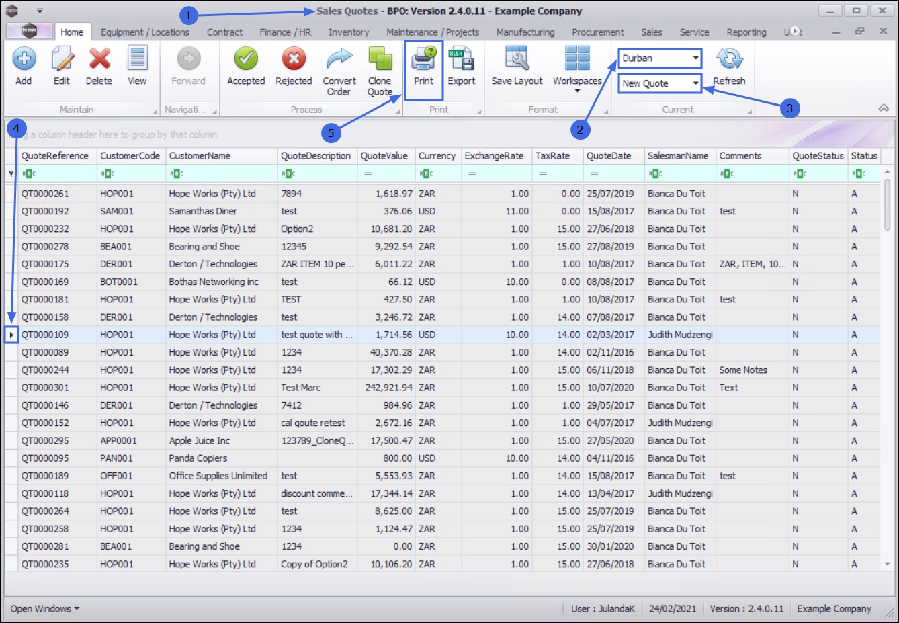Open the Maintenance / Projects tab
The image size is (899, 623).
click(433, 32)
